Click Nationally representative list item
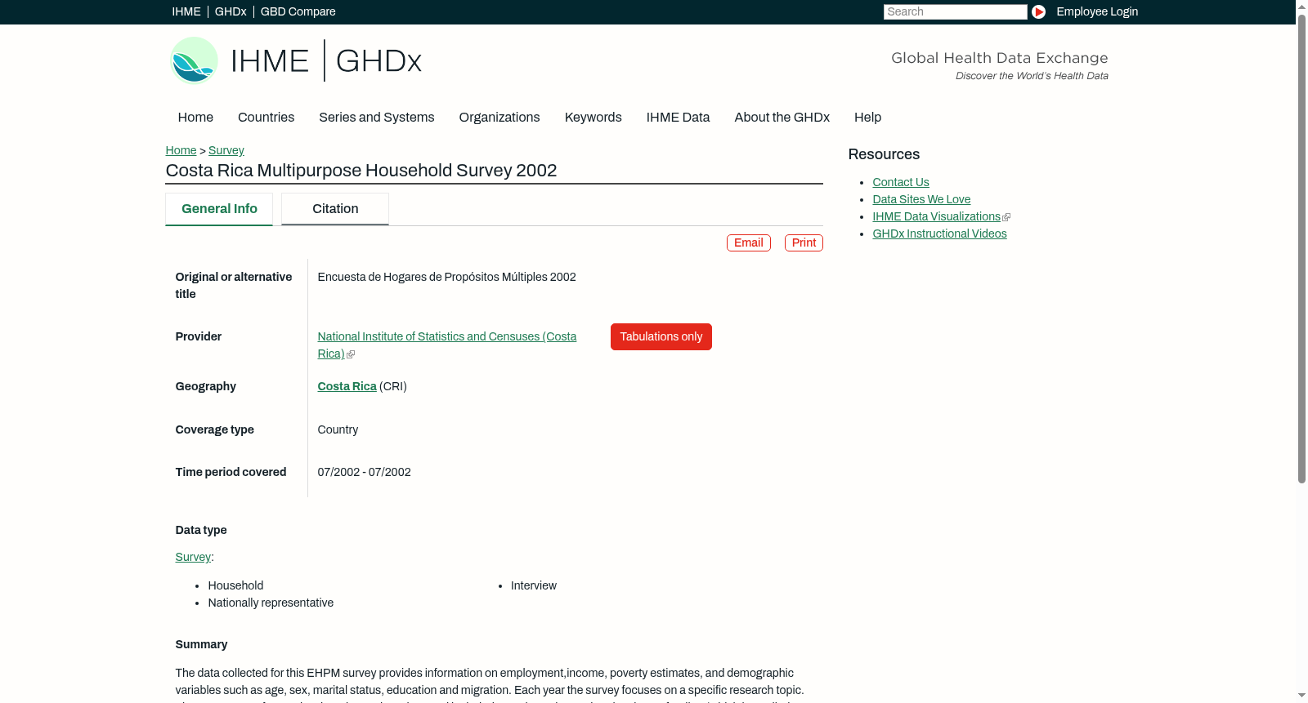 pyautogui.click(x=271, y=603)
